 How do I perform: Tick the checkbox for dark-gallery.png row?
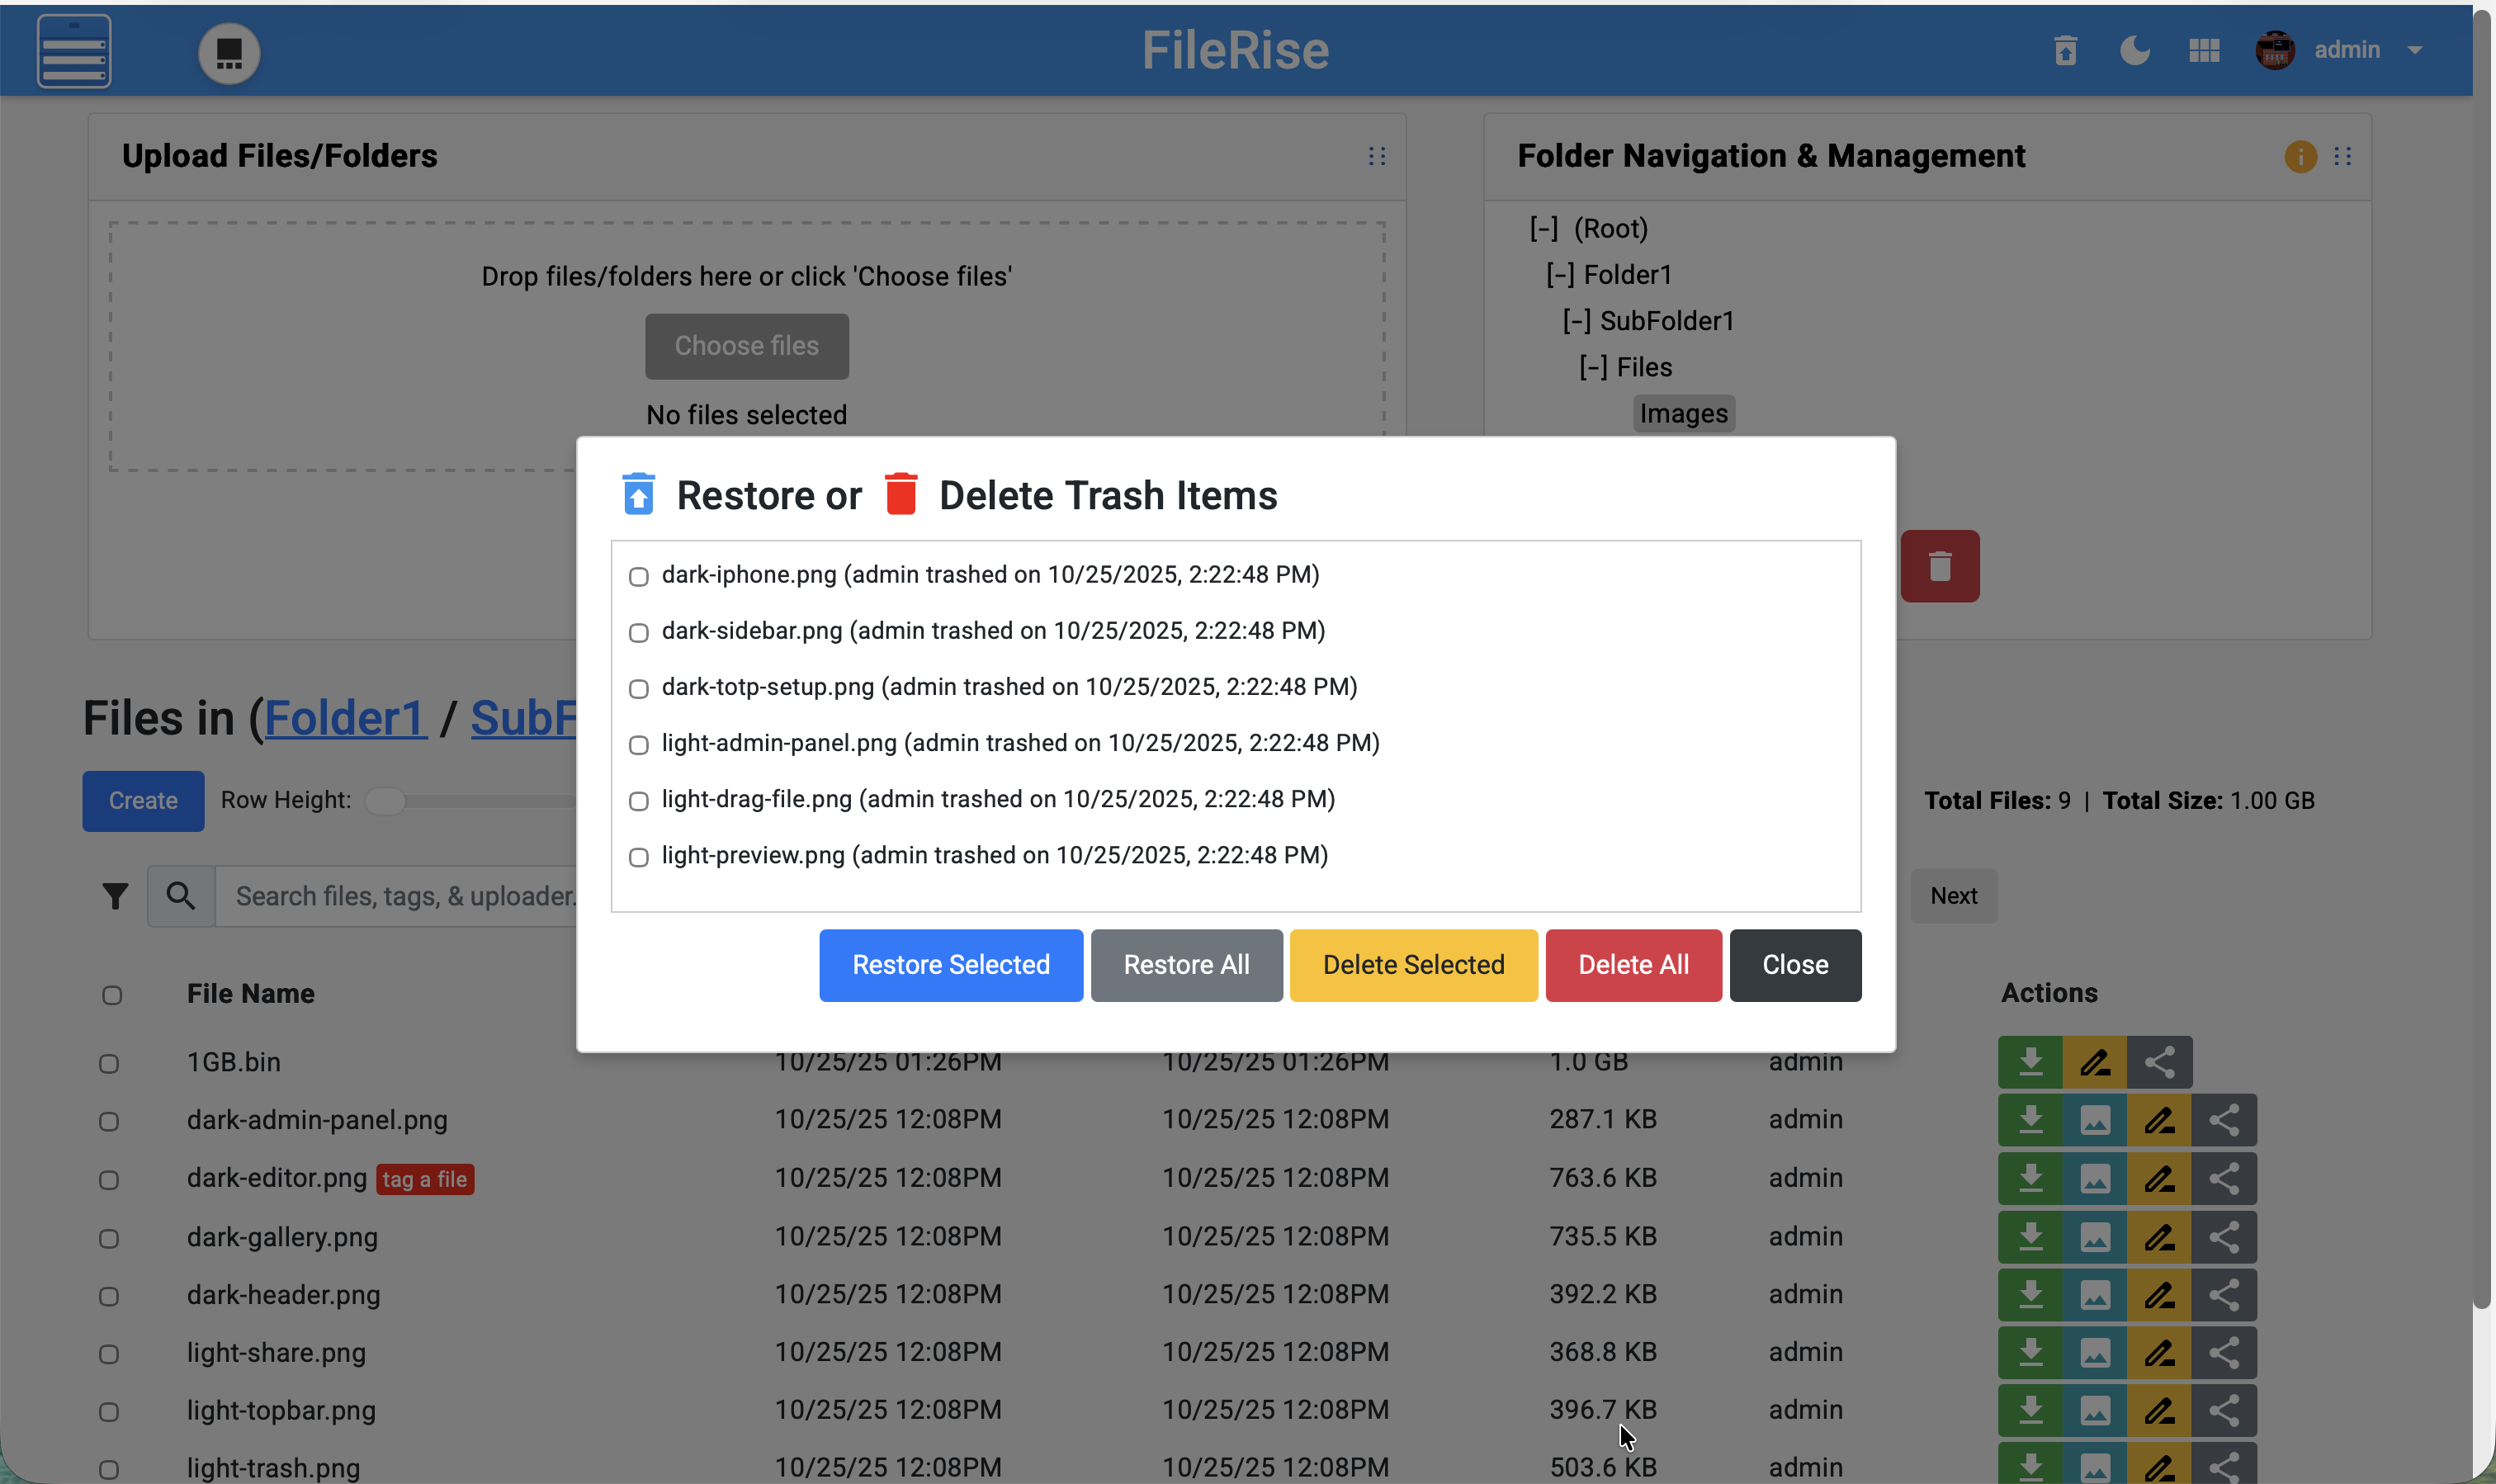109,1238
